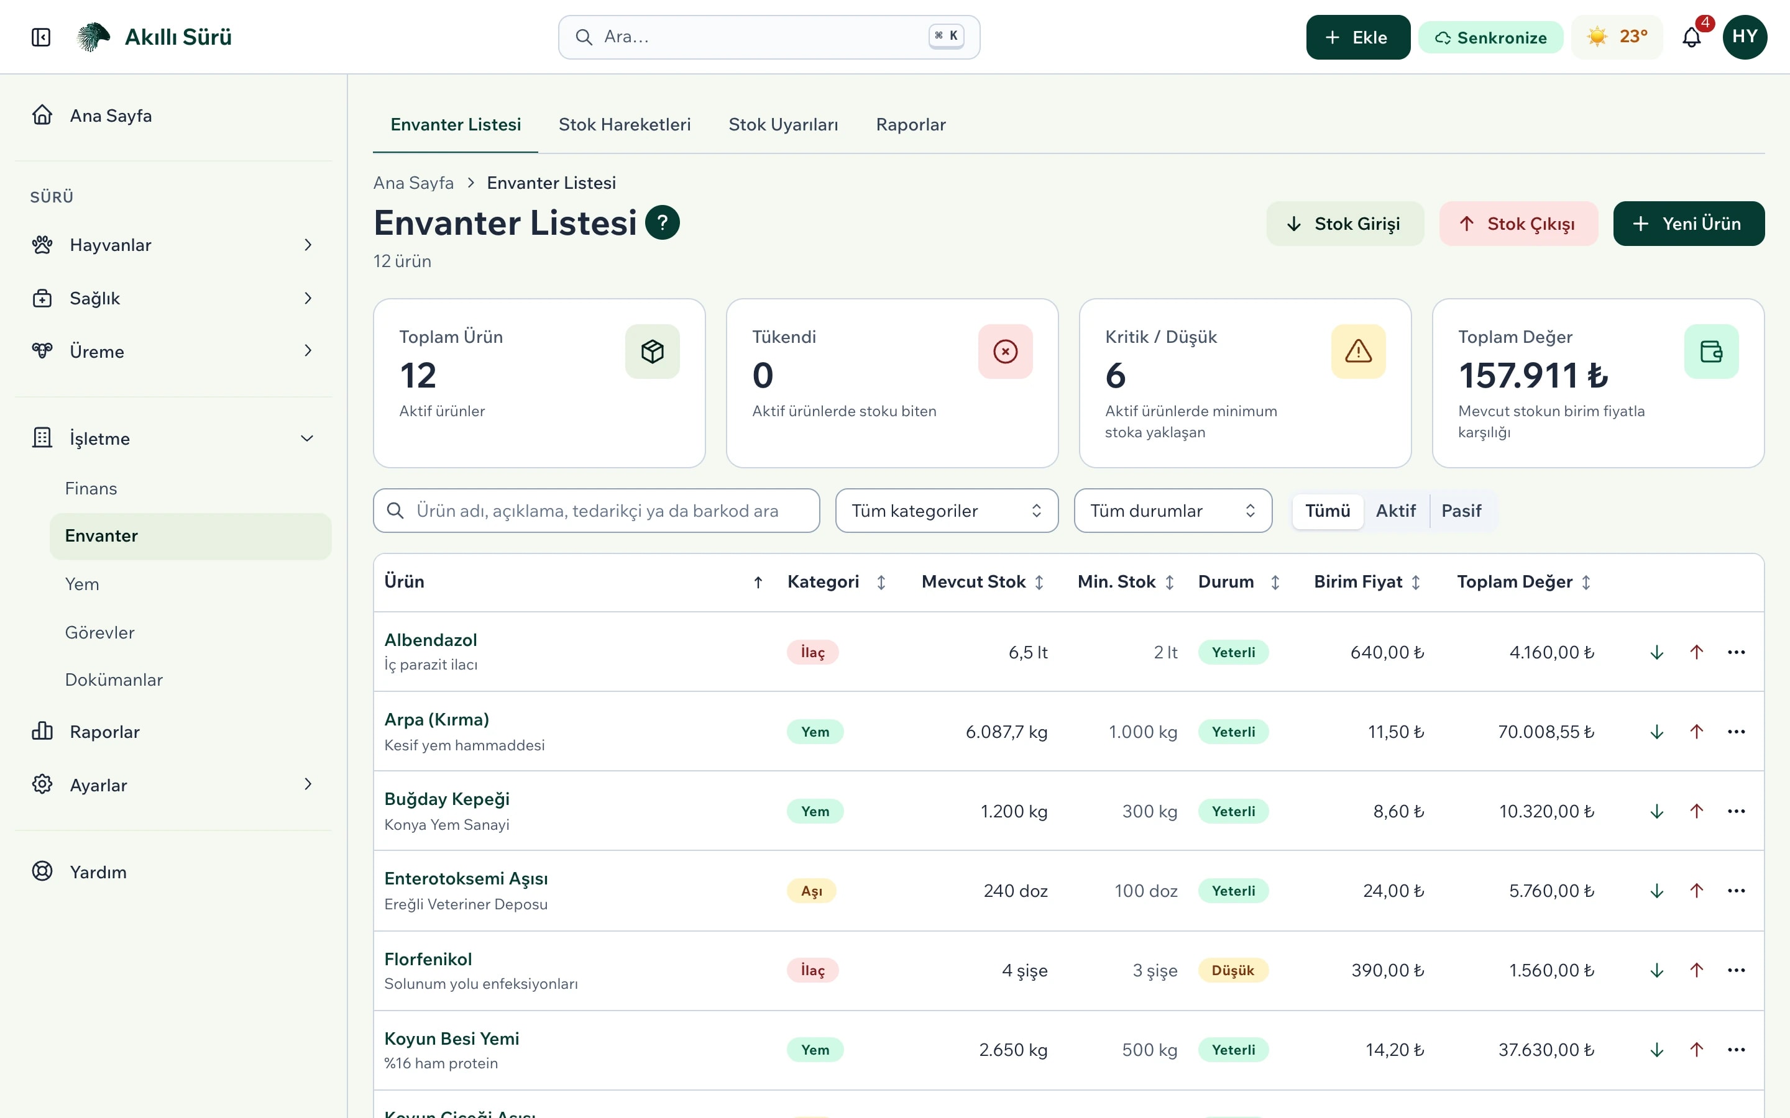Focus the product name or barcode search field
1790x1118 pixels.
coord(596,511)
